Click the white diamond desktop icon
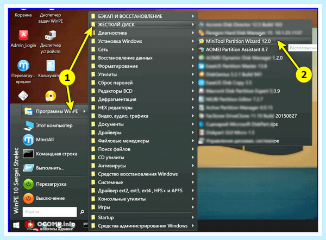 pos(23,96)
